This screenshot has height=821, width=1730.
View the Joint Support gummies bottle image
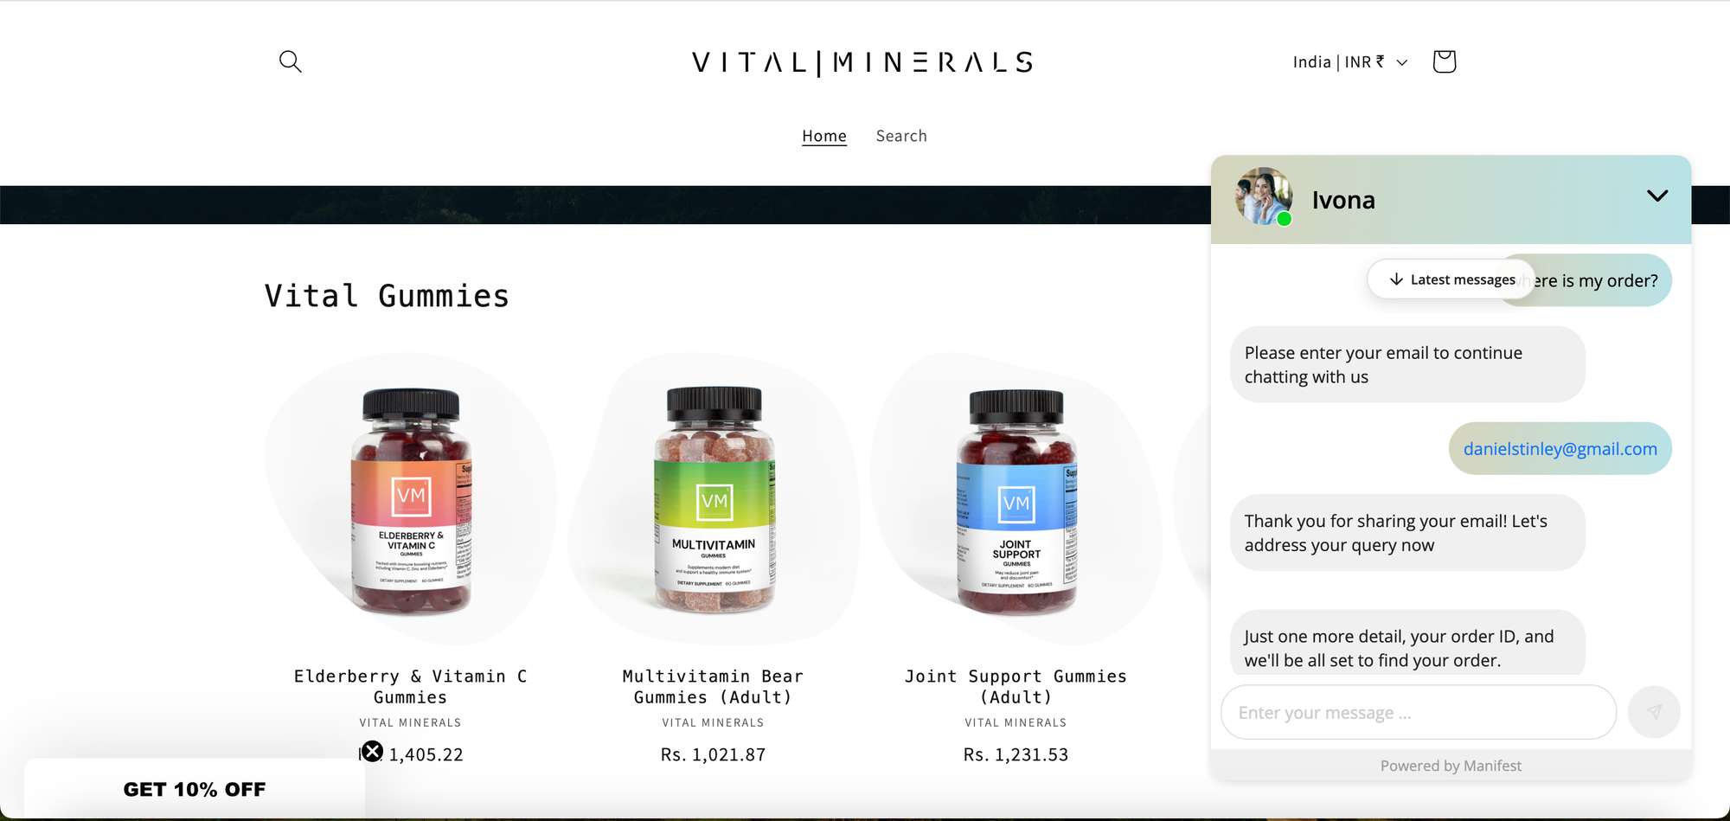pos(1016,499)
